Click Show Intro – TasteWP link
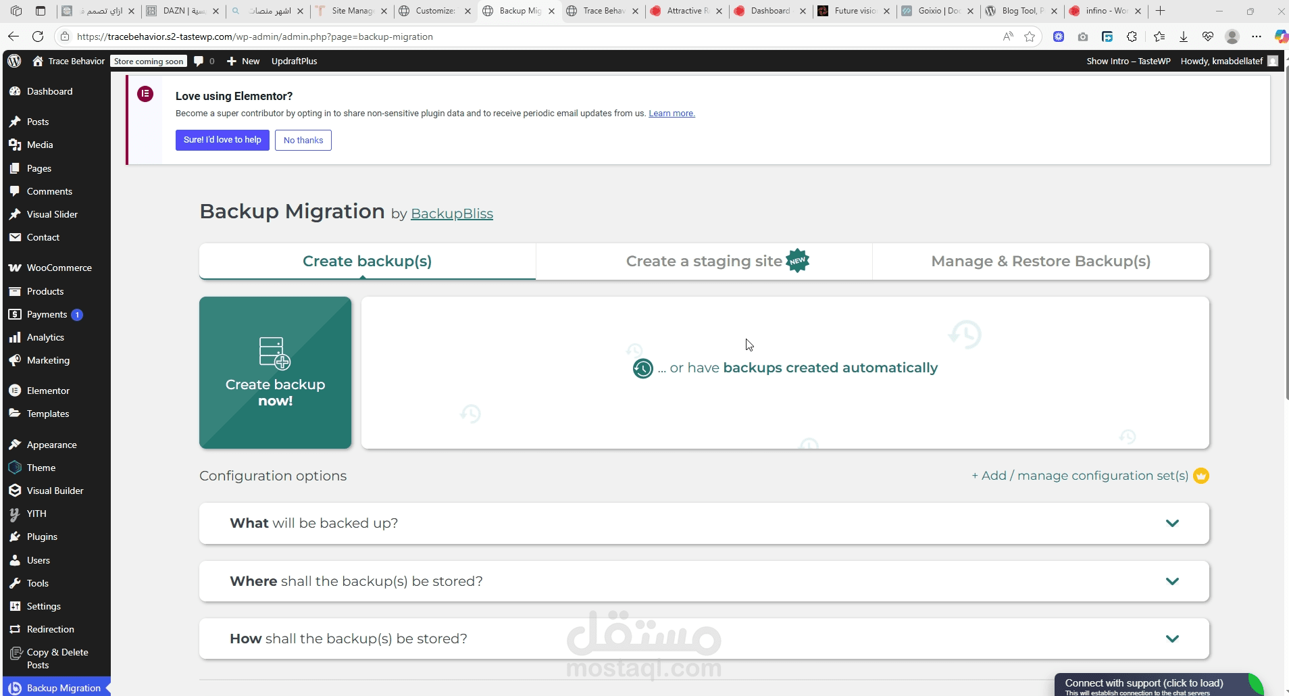This screenshot has width=1289, height=696. pos(1128,61)
